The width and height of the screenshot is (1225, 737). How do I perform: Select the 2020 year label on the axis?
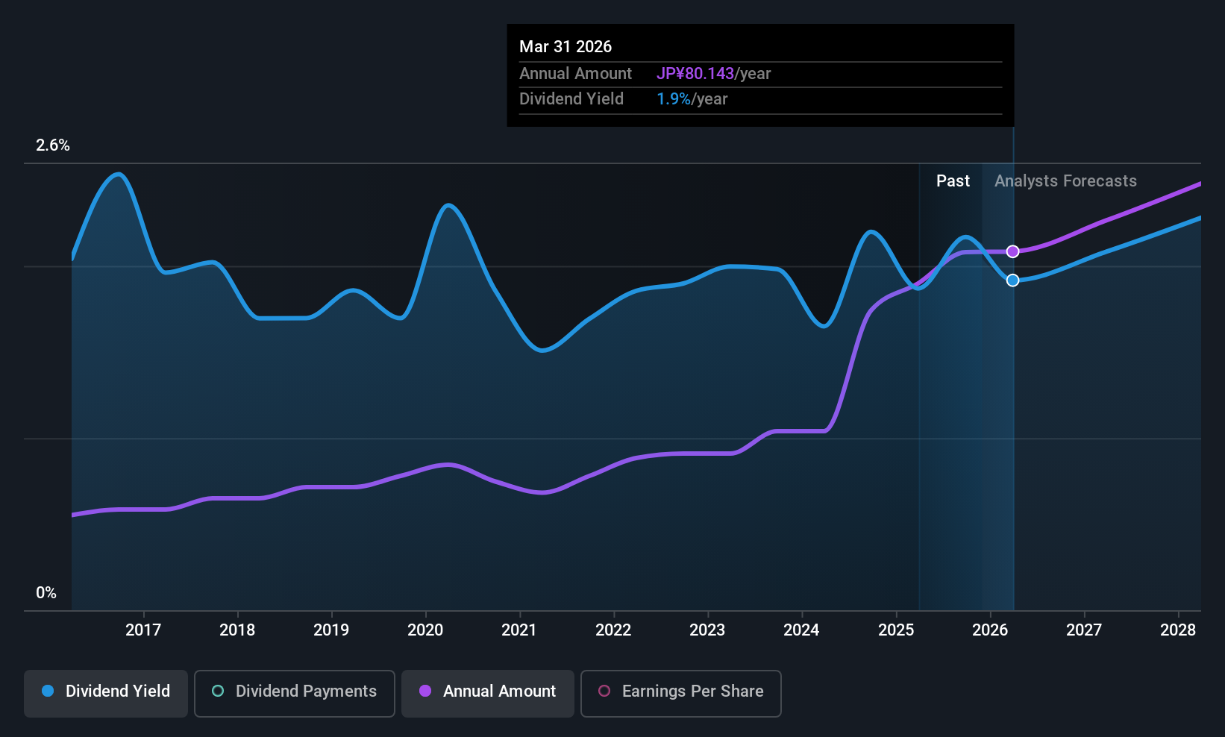coord(425,630)
